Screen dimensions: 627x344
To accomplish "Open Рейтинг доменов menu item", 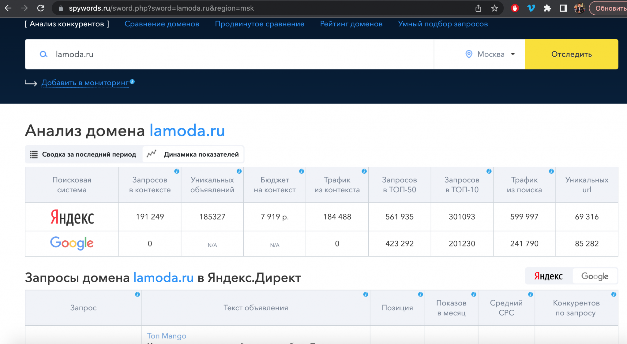I will point(351,24).
